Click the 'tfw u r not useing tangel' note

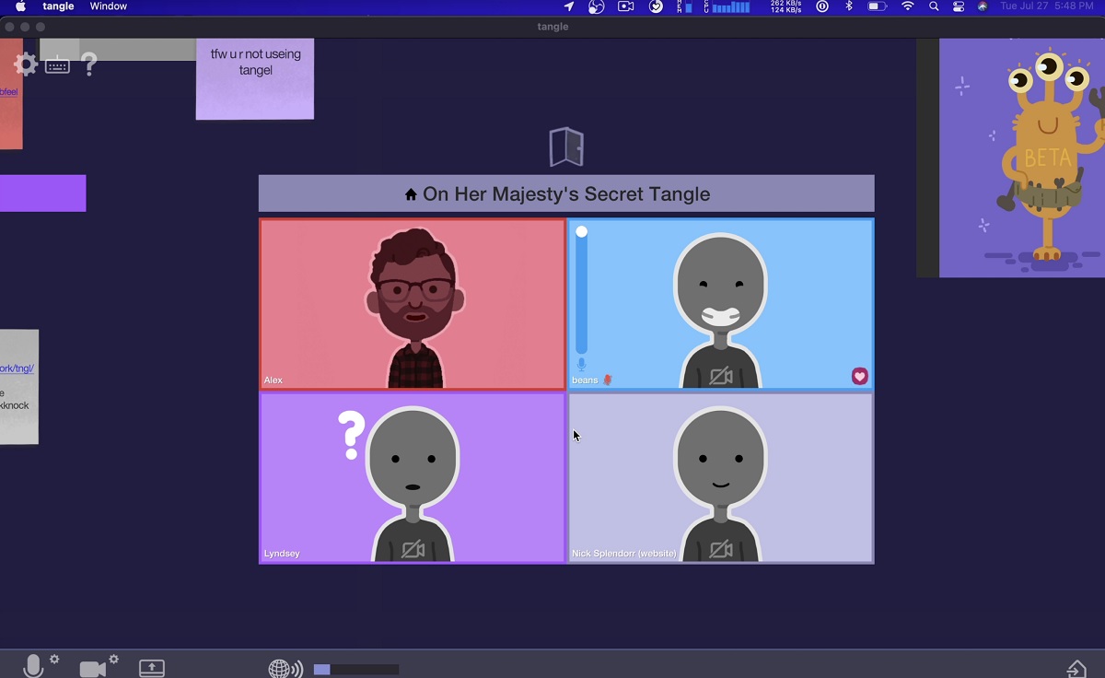pyautogui.click(x=255, y=79)
